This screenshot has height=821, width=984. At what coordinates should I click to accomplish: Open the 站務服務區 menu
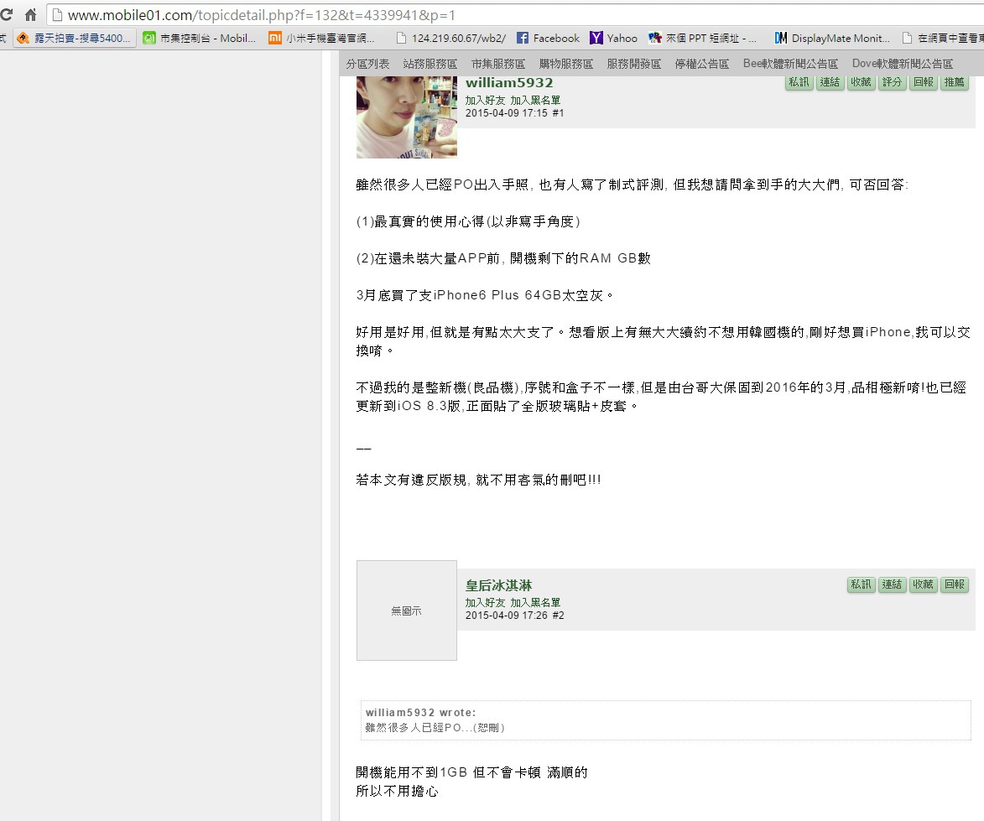tap(430, 64)
